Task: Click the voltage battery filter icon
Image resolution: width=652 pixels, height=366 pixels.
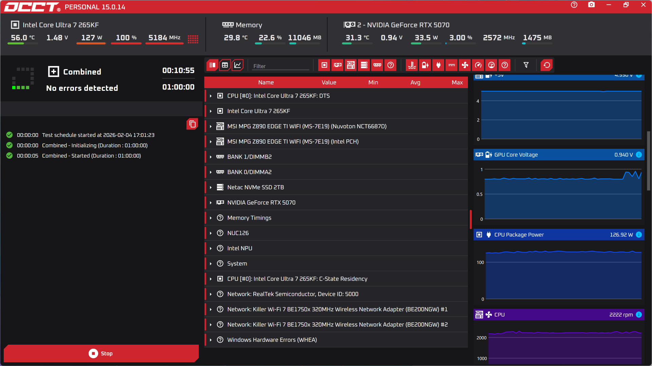Action: (x=425, y=65)
